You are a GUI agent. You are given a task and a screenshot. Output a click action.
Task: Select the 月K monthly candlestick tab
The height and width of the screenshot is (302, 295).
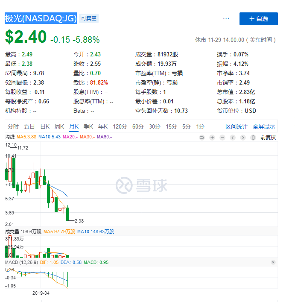[x=74, y=126]
